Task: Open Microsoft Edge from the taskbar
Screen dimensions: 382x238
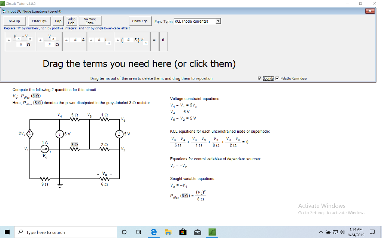Action: [153, 232]
